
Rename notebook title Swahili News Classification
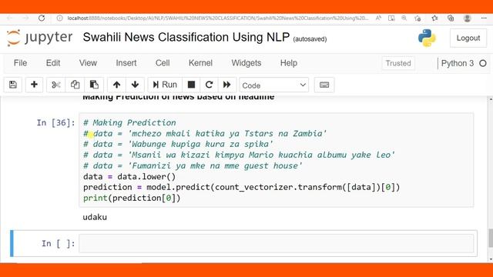tap(186, 37)
